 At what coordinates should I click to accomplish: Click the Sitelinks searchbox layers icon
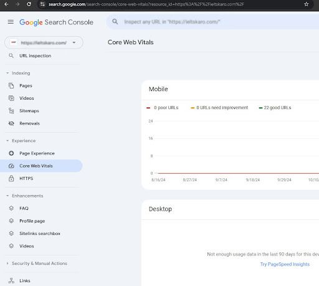[11, 233]
